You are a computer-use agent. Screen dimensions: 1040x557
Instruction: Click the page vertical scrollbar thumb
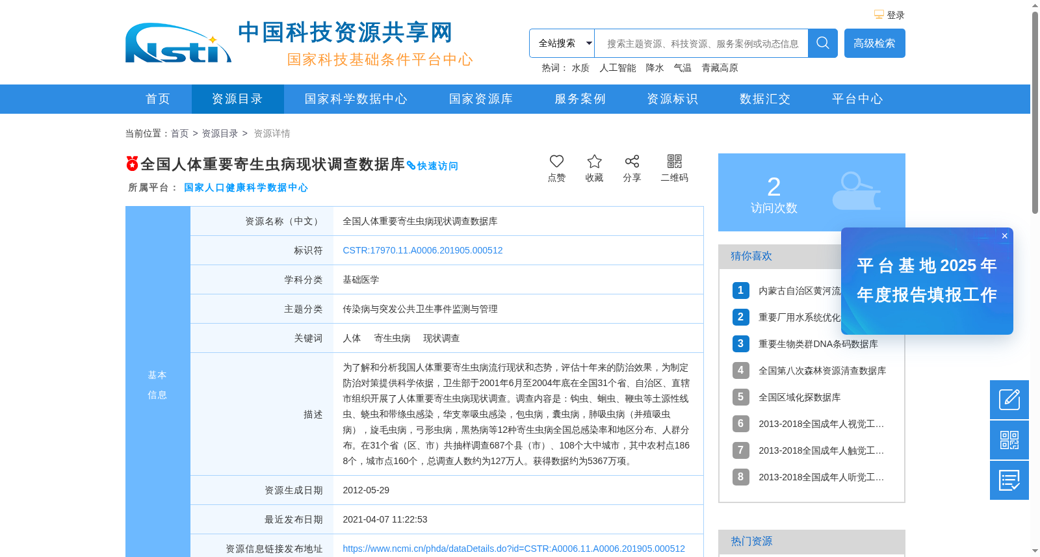pos(1035,112)
